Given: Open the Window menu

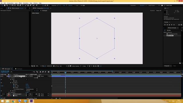Looking at the screenshot, I should click(x=35, y=3).
